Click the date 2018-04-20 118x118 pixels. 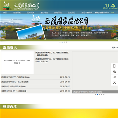coord(65,82)
